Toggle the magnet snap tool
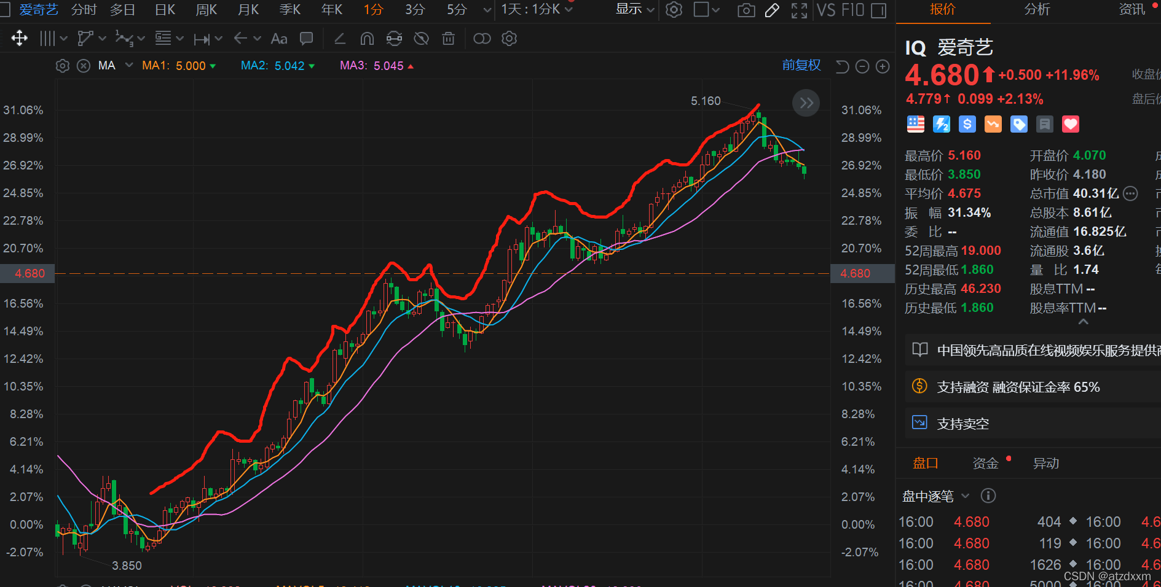This screenshot has width=1161, height=587. [367, 39]
